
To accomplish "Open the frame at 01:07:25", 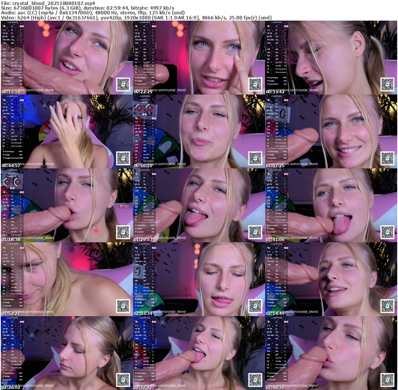I will coord(331,131).
